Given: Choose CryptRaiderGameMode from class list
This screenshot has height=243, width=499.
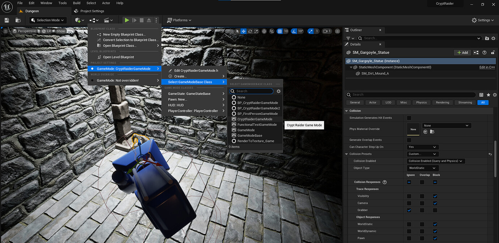Looking at the screenshot, I should coord(255,119).
